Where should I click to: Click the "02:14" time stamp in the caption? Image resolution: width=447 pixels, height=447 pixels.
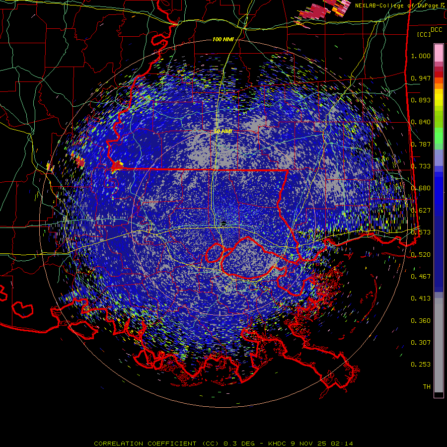click(342, 444)
